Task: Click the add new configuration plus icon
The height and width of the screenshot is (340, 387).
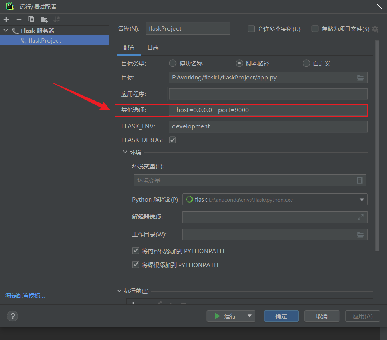Action: point(6,19)
